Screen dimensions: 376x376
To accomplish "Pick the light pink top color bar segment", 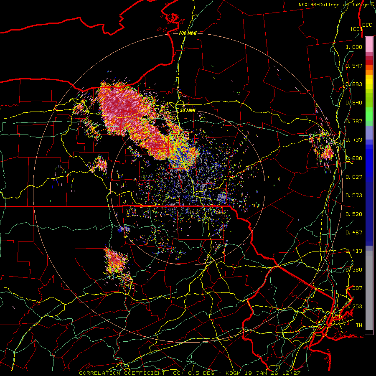I will pos(369,44).
